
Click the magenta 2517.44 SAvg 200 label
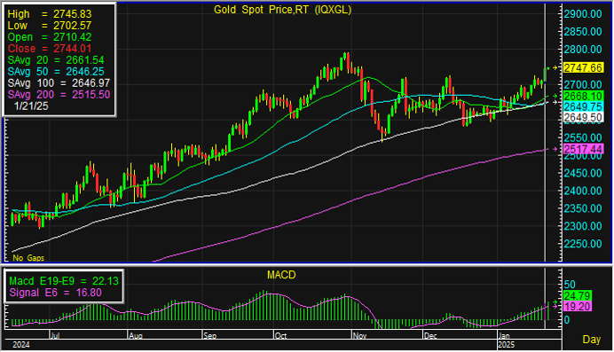point(583,149)
